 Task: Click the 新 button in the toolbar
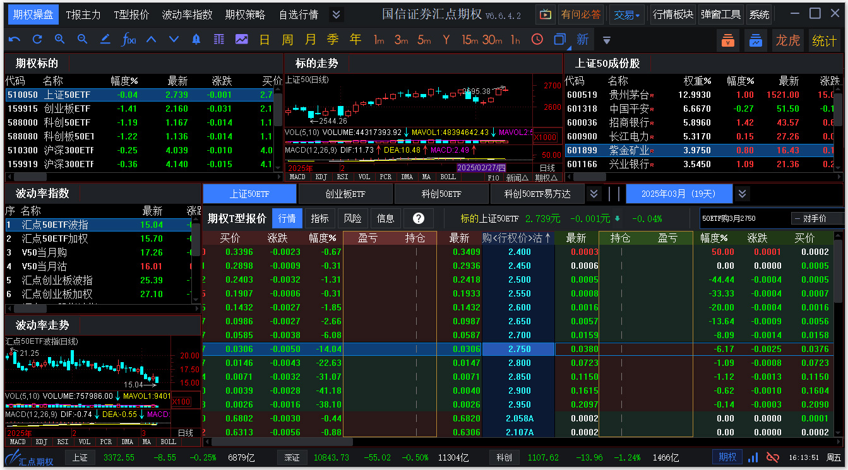tap(582, 40)
